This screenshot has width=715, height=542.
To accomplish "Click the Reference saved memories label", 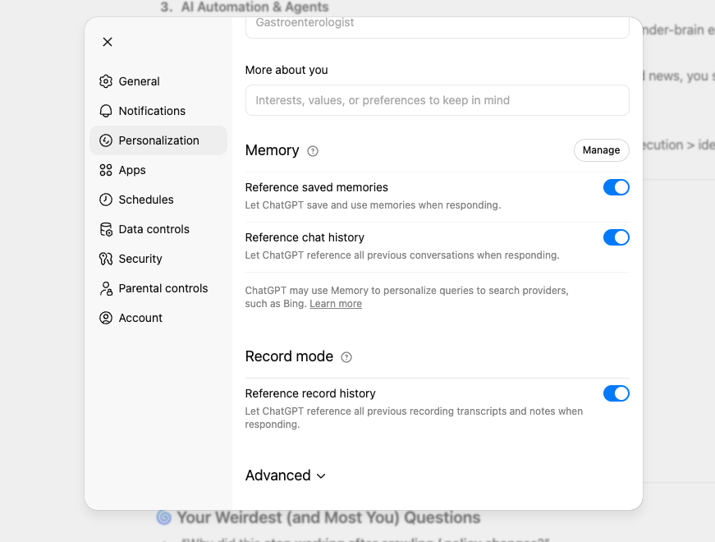I will (x=317, y=187).
